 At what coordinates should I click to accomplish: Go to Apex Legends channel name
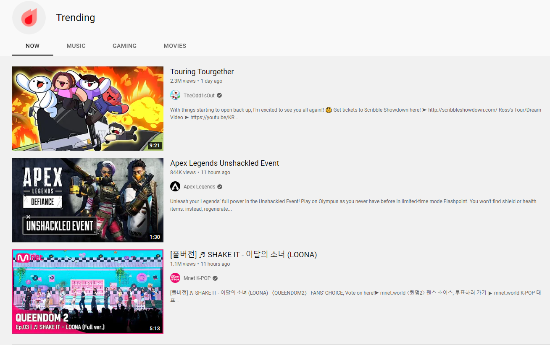200,187
